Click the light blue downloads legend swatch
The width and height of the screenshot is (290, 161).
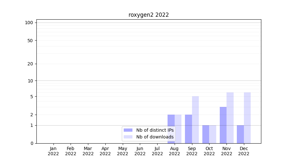pyautogui.click(x=128, y=137)
